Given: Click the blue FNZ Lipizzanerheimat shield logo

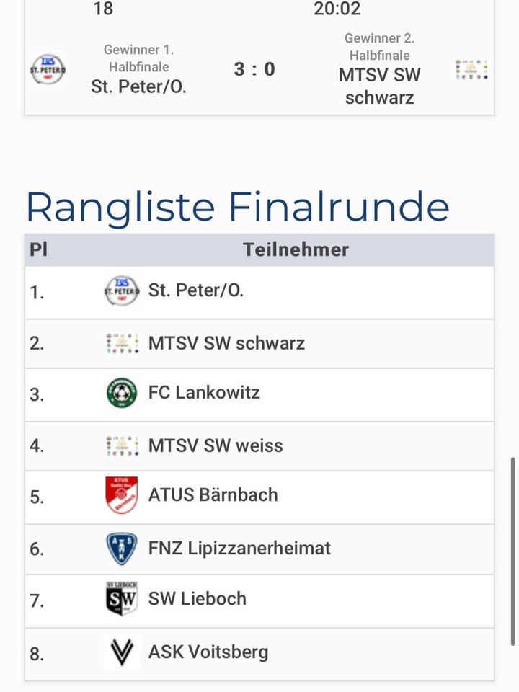Looking at the screenshot, I should click(x=121, y=549).
